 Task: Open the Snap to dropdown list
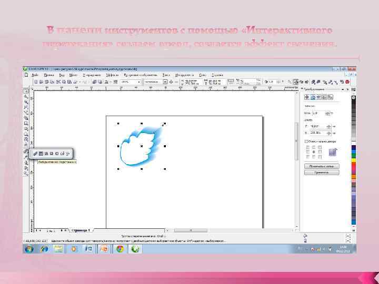(165, 82)
